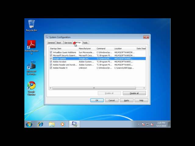Click the Sun Microsyste... manufacturer cell

click(87, 52)
